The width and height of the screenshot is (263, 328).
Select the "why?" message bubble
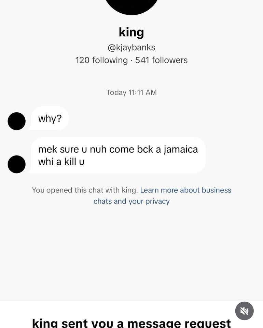click(50, 118)
